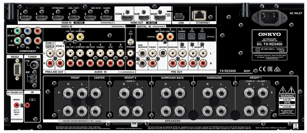Click AUDIO IN 5 (CD) left jack
The width and height of the screenshot is (307, 133).
[x=110, y=53]
